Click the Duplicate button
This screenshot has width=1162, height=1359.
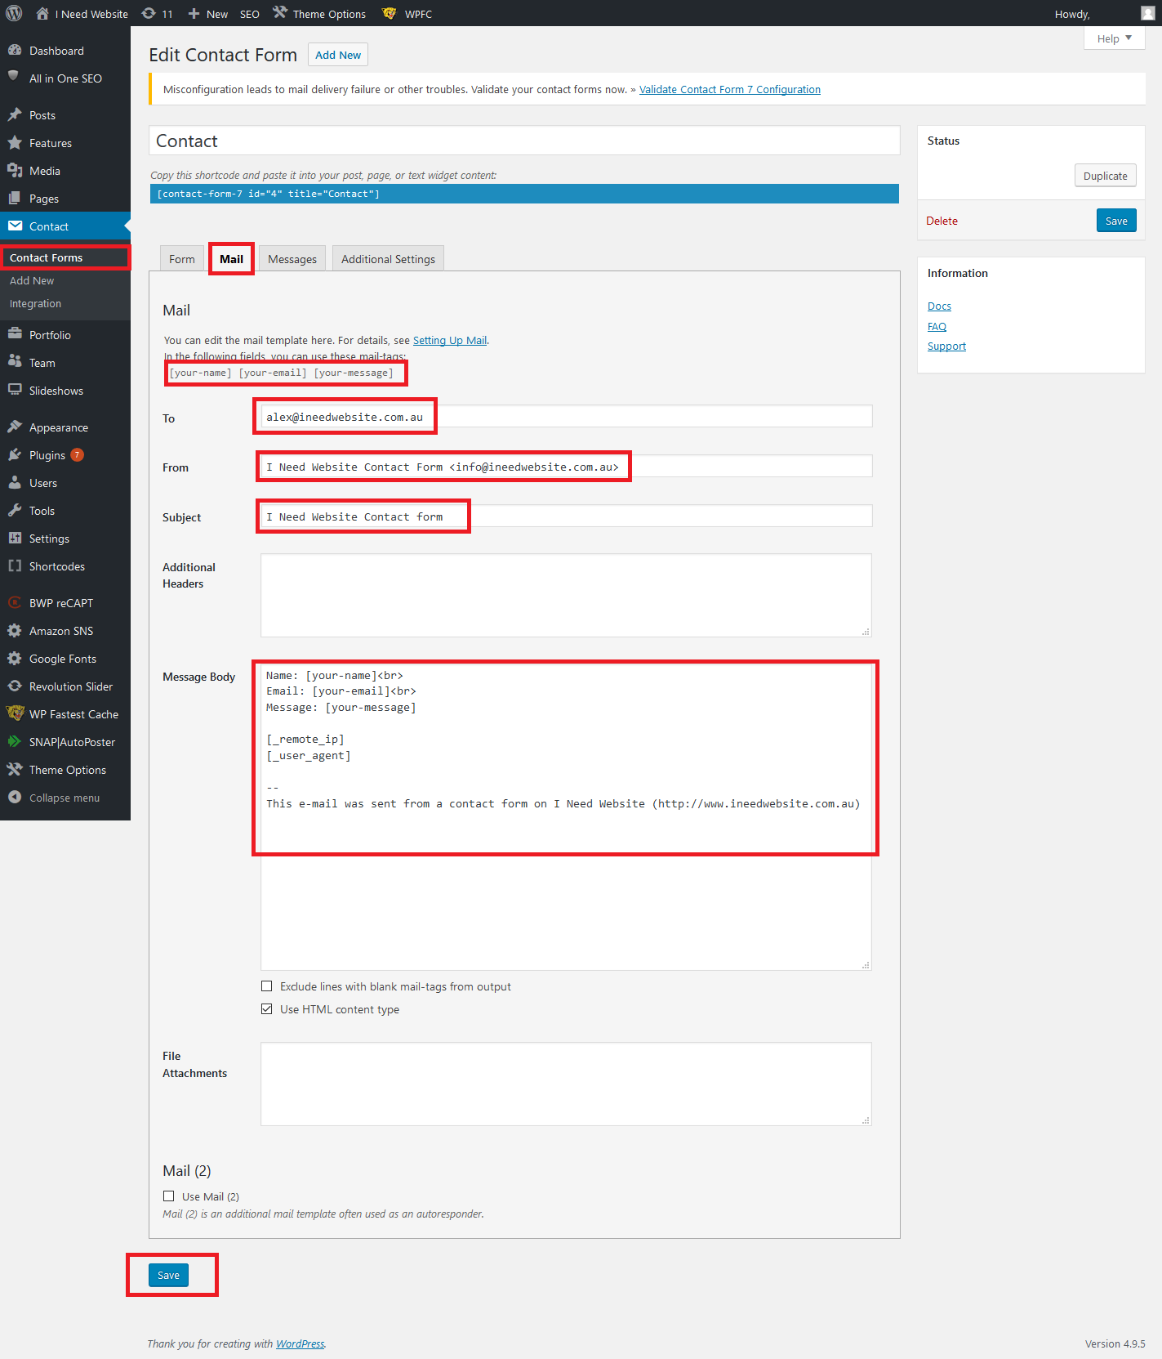[x=1105, y=176]
